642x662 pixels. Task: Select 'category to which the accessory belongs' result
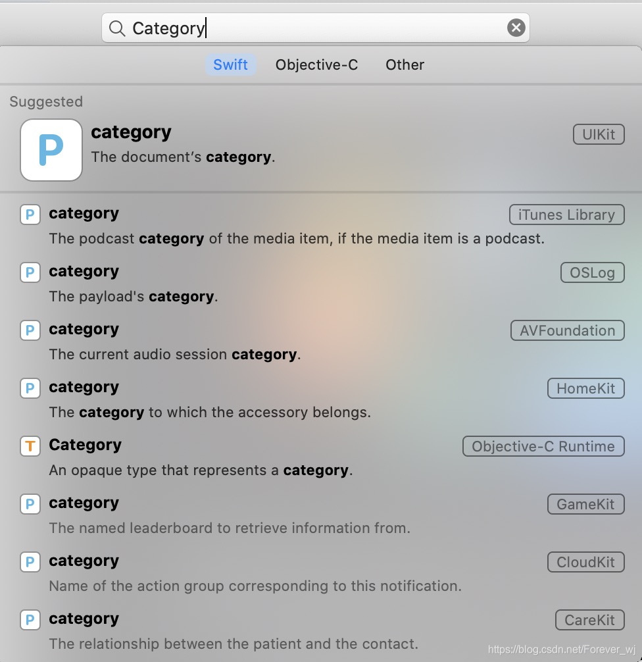(x=210, y=412)
